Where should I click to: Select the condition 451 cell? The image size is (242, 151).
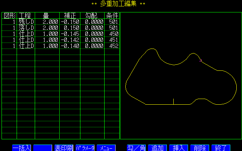(114, 40)
